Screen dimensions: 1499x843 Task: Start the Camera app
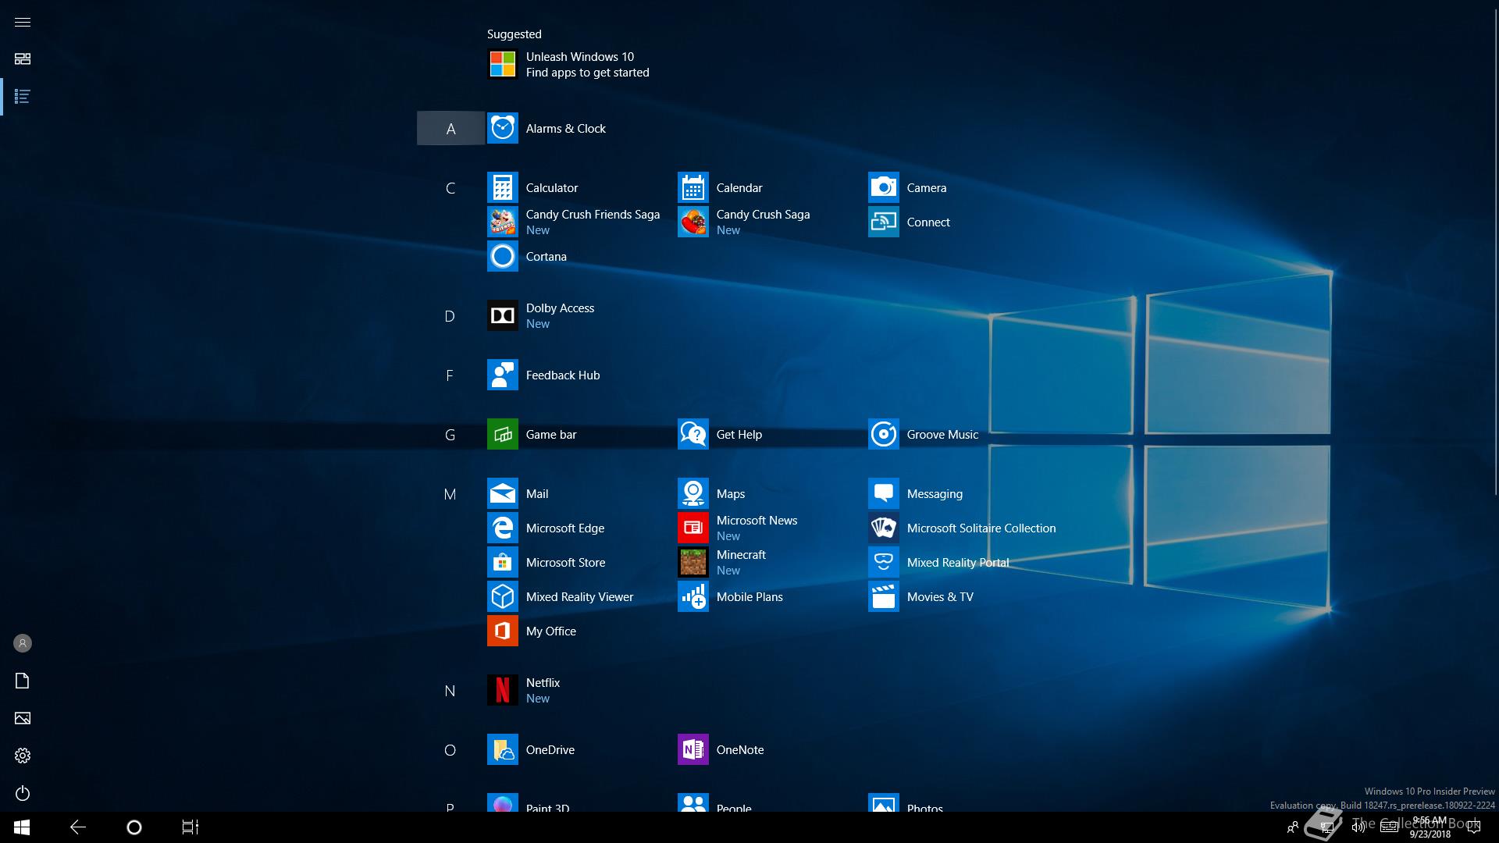[x=883, y=187]
